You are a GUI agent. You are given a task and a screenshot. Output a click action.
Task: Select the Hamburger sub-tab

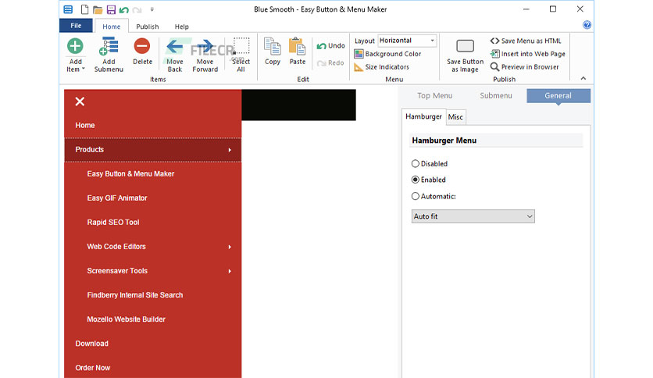[423, 116]
